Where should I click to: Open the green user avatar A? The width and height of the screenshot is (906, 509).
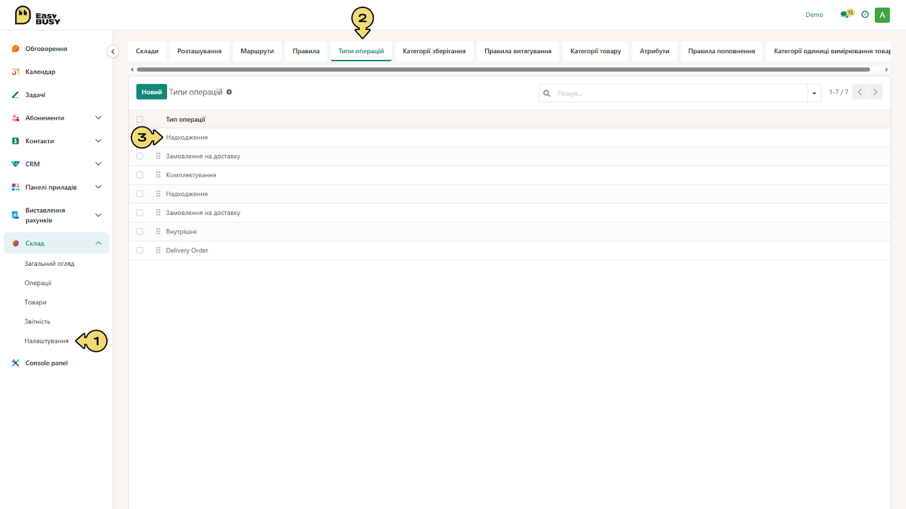pos(882,15)
